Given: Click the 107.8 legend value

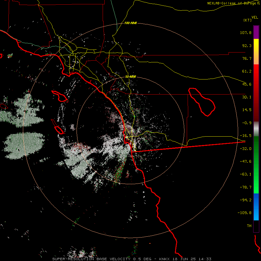Looking at the screenshot, I should coord(246,32).
